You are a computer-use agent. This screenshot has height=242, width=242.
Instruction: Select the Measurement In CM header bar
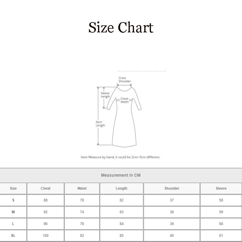[121, 175]
